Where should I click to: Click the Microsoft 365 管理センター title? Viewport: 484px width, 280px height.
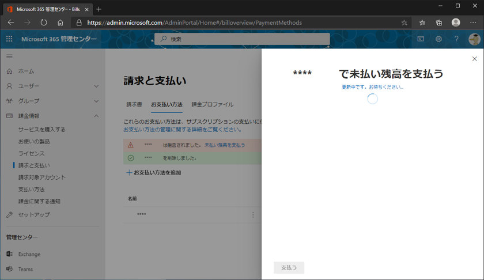click(x=59, y=39)
